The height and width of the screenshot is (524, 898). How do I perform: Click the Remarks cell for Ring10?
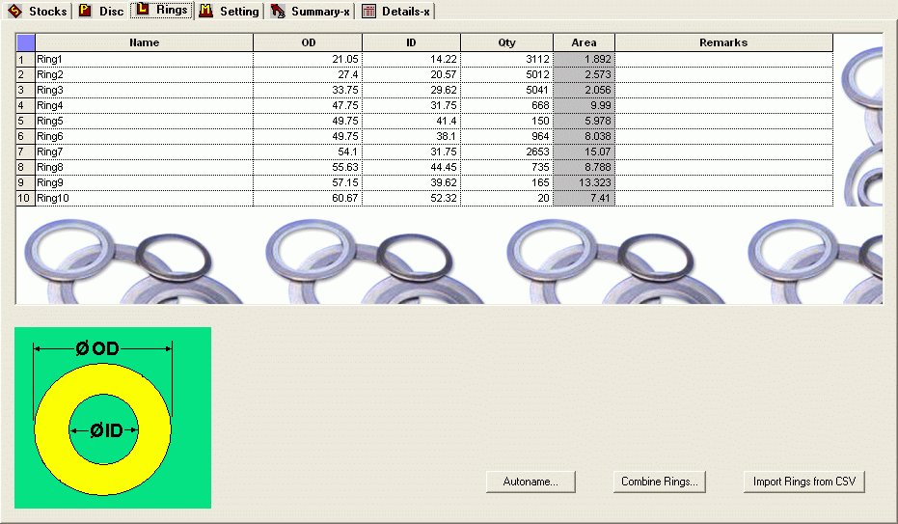tap(723, 199)
